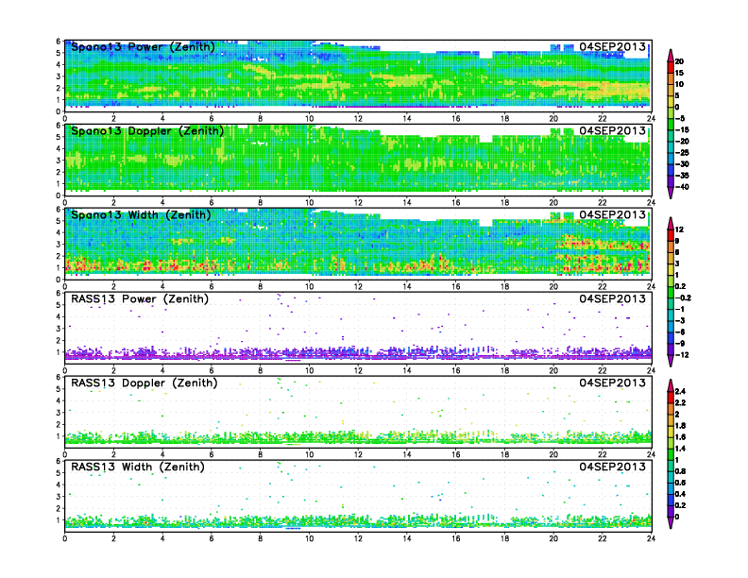Click the 20 label on top color bar
Screen dimensions: 748x578
coord(679,61)
